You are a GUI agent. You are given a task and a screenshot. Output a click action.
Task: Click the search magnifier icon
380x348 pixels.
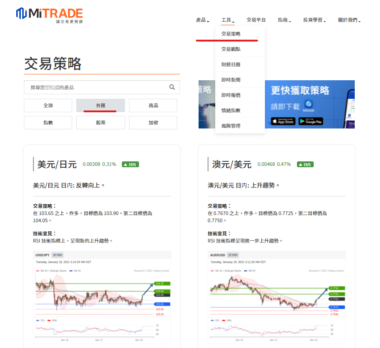click(x=172, y=87)
